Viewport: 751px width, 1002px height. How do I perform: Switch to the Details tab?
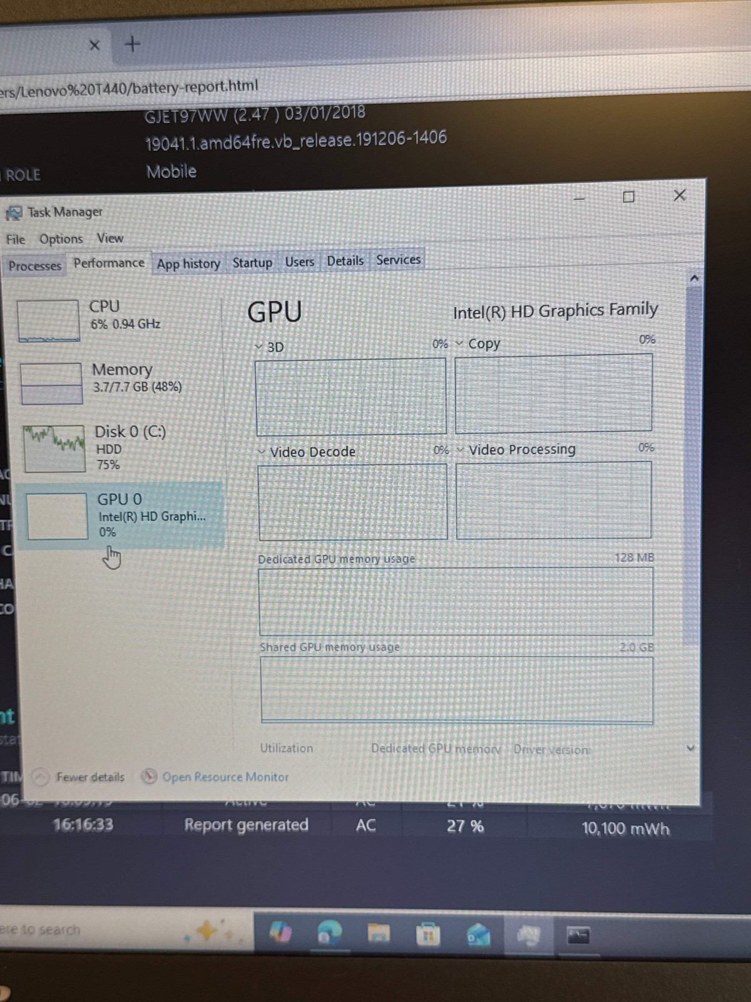coord(345,261)
